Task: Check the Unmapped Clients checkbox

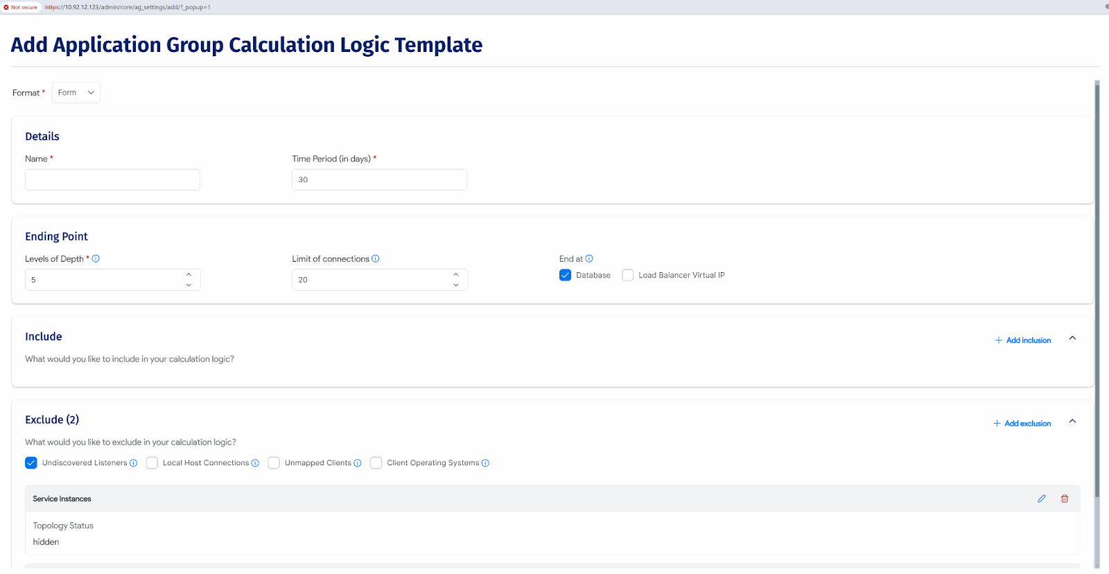Action: (274, 463)
